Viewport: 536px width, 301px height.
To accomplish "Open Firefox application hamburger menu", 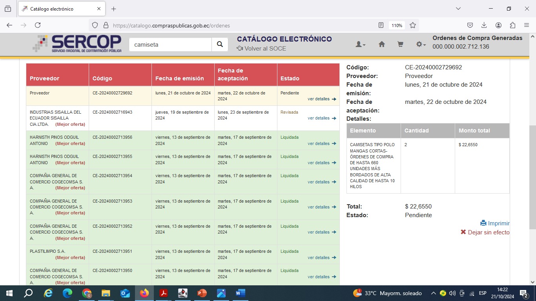I will (x=527, y=25).
